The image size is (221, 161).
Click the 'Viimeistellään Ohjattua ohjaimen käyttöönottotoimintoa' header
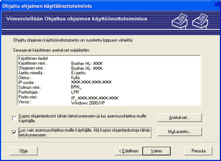[x=77, y=19]
